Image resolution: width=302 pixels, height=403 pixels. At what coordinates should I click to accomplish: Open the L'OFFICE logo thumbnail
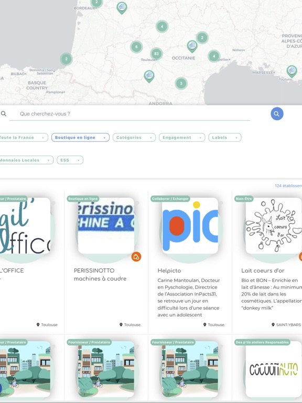25,226
